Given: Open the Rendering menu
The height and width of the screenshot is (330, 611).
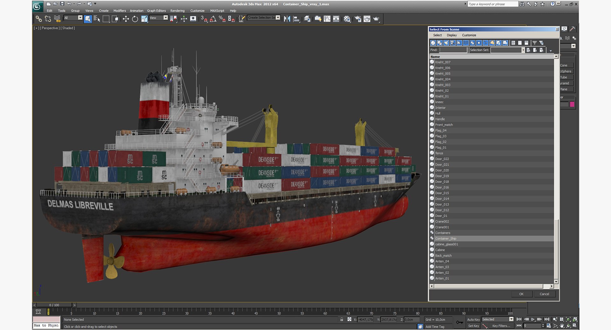Looking at the screenshot, I should coord(177,10).
